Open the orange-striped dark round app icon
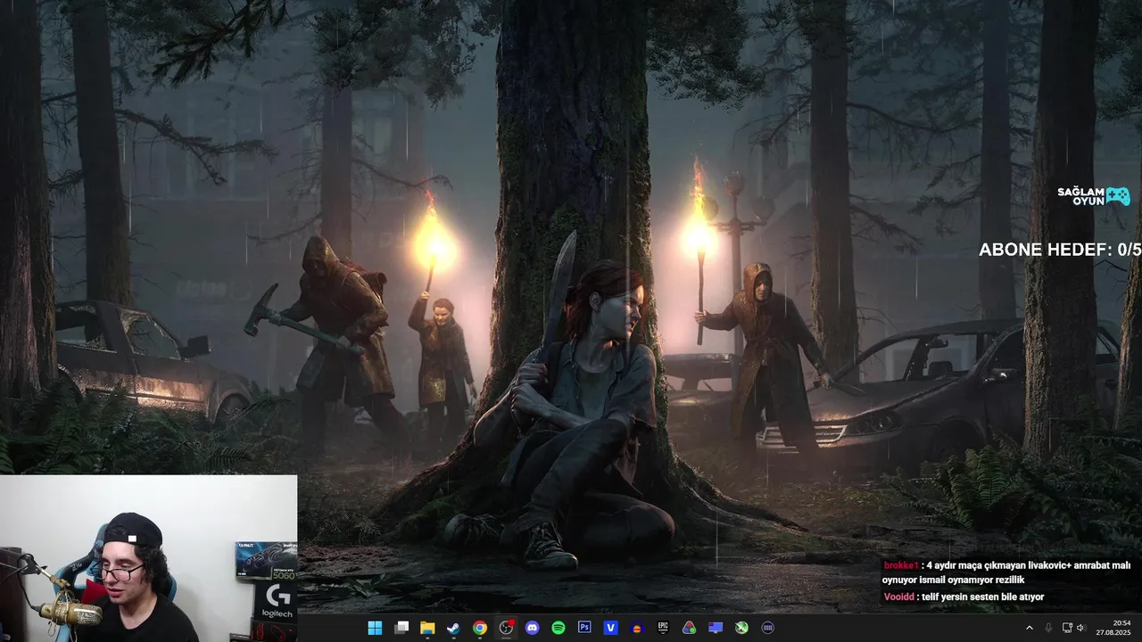Image resolution: width=1142 pixels, height=642 pixels. point(637,628)
